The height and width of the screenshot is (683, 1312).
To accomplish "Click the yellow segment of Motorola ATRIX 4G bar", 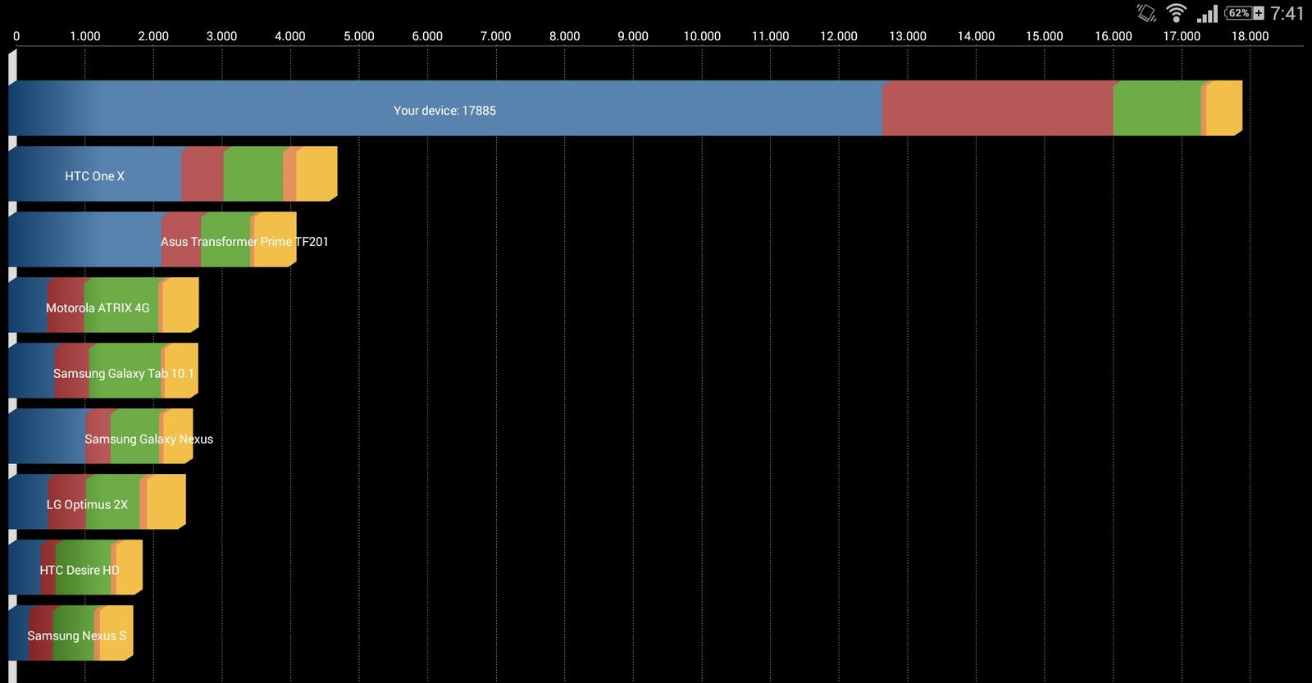I will (x=180, y=305).
